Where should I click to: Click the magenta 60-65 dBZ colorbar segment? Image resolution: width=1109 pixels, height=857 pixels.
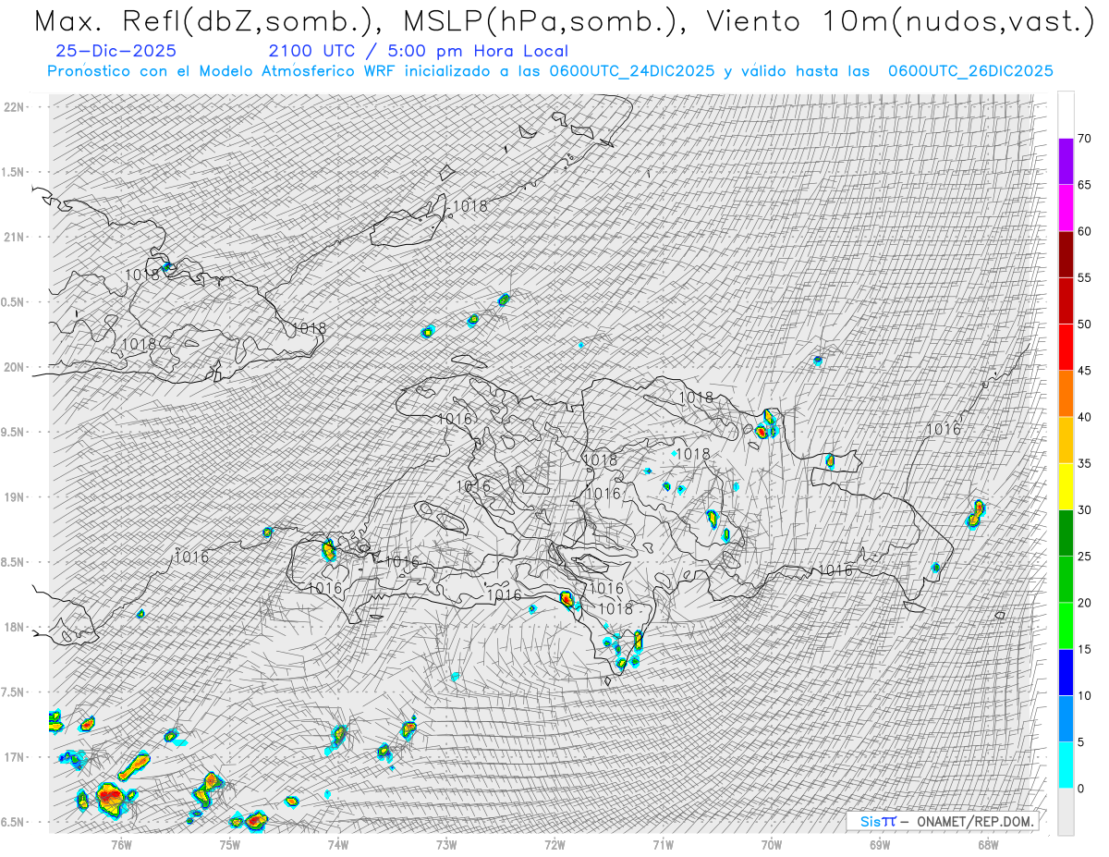tap(1066, 208)
